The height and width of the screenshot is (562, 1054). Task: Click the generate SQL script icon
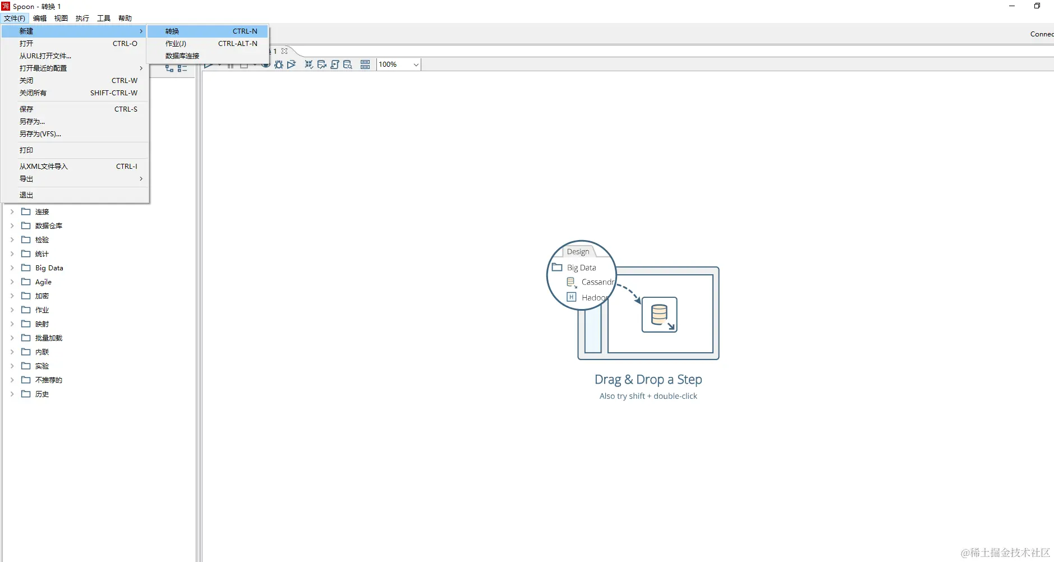click(x=335, y=65)
